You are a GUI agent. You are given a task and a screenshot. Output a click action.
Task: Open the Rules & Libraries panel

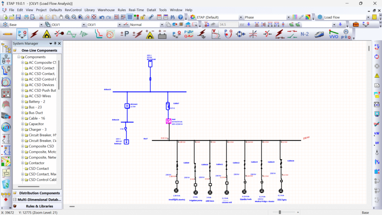[x=39, y=206]
